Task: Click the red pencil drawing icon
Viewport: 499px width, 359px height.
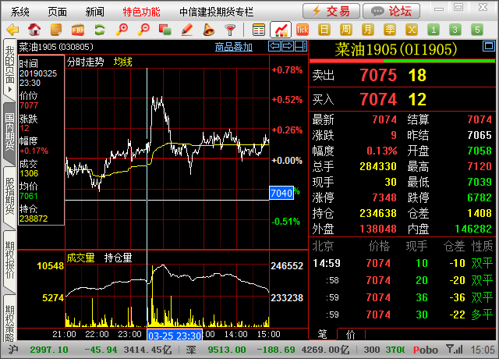Action: click(x=186, y=30)
